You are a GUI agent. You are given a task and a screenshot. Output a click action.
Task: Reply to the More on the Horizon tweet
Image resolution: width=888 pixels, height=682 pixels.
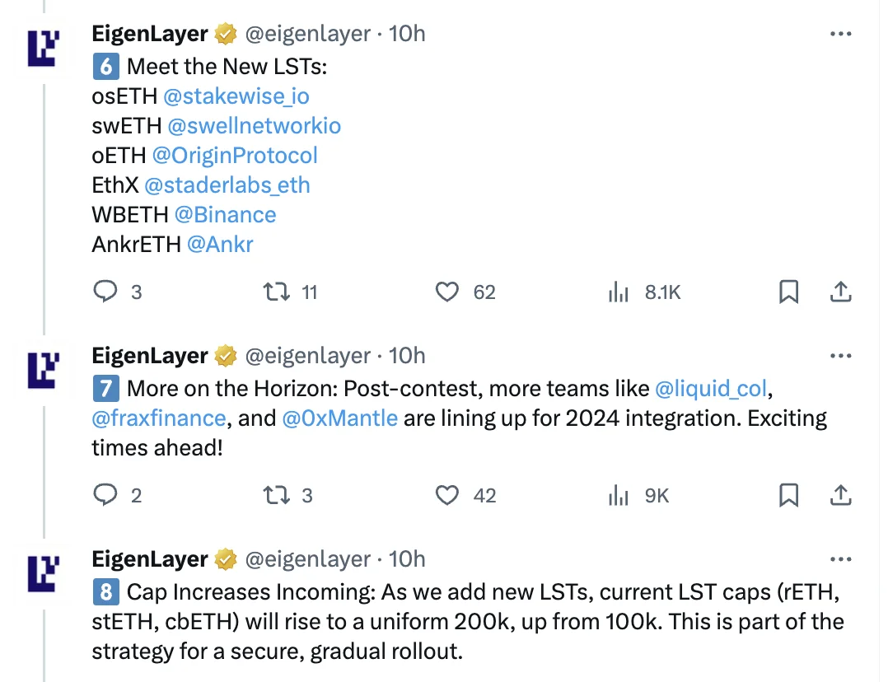(105, 495)
